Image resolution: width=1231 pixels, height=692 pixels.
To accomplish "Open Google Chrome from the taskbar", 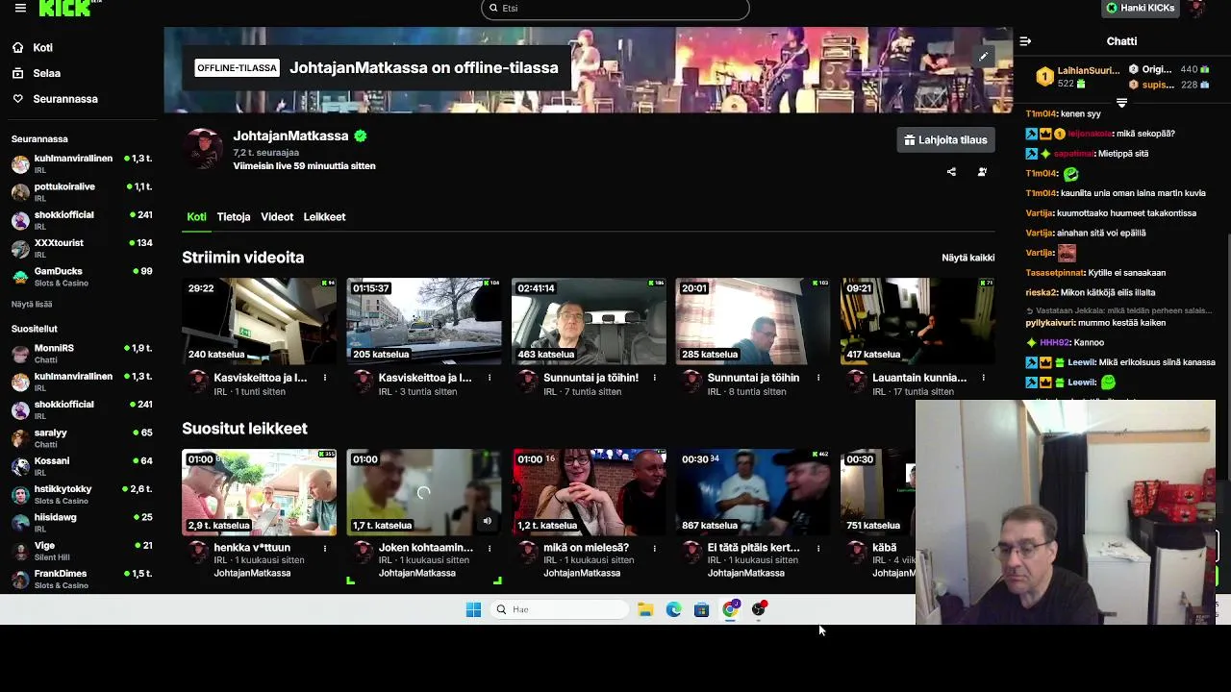I will 730,609.
